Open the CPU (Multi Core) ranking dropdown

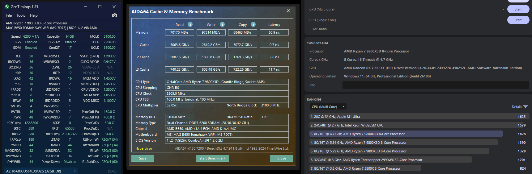pyautogui.click(x=328, y=107)
